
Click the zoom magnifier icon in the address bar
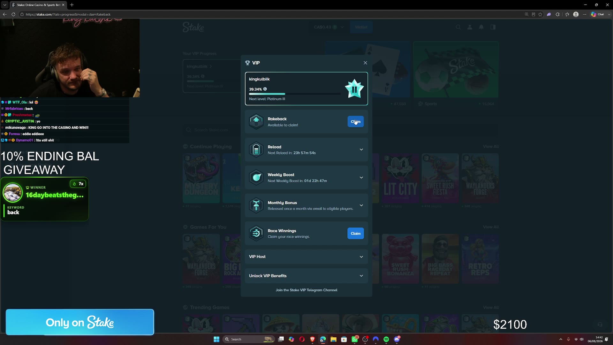[x=526, y=14]
